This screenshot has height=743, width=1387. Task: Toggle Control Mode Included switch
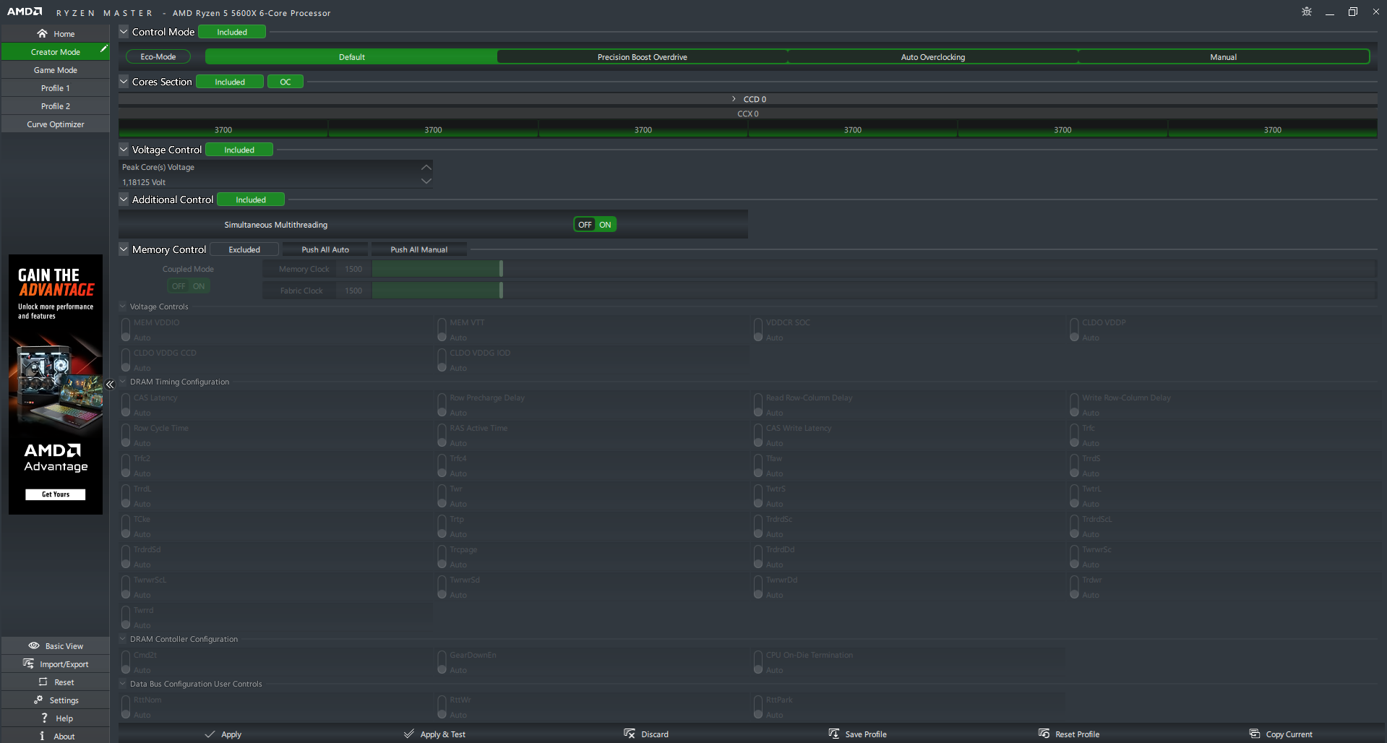[x=232, y=32]
